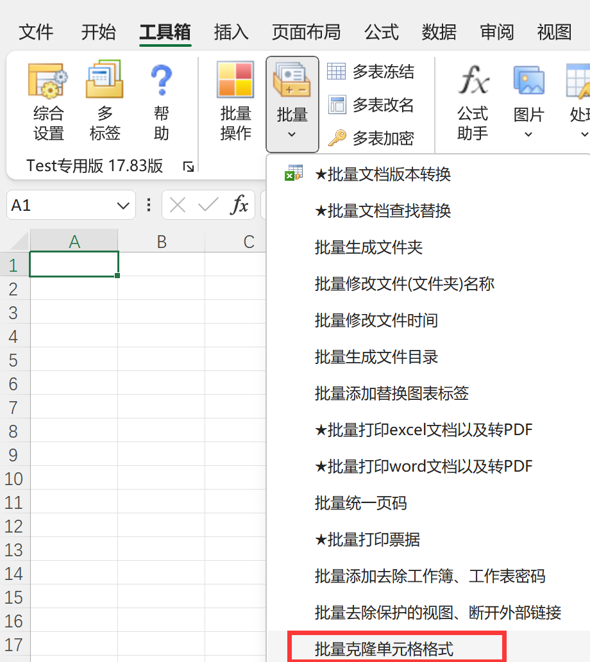Collapse the 批量 dropdown button
590x662 pixels.
292,104
